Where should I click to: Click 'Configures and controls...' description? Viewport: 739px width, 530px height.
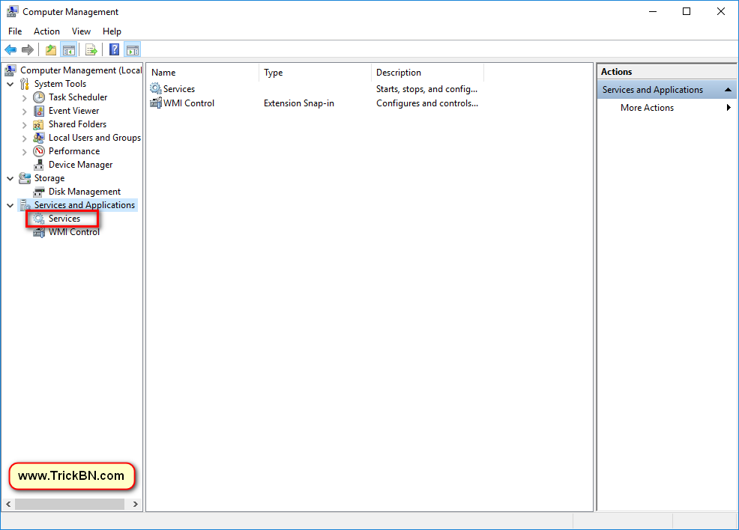427,103
